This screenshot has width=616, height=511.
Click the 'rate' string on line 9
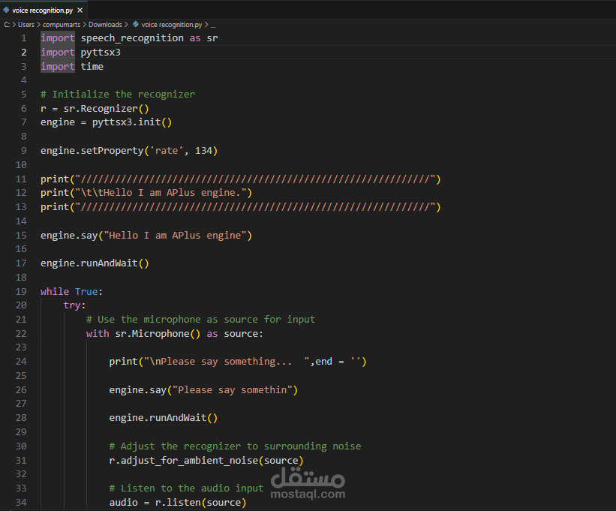point(166,150)
